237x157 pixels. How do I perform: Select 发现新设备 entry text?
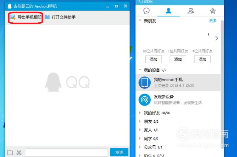(164, 97)
